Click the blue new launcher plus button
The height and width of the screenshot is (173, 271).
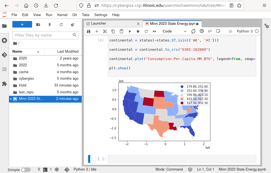(x=22, y=25)
